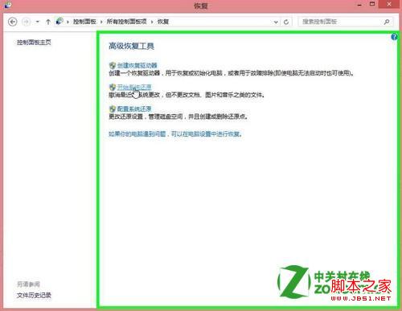Click the 另请参阅 label in sidebar
Image resolution: width=402 pixels, height=311 pixels.
pyautogui.click(x=28, y=284)
